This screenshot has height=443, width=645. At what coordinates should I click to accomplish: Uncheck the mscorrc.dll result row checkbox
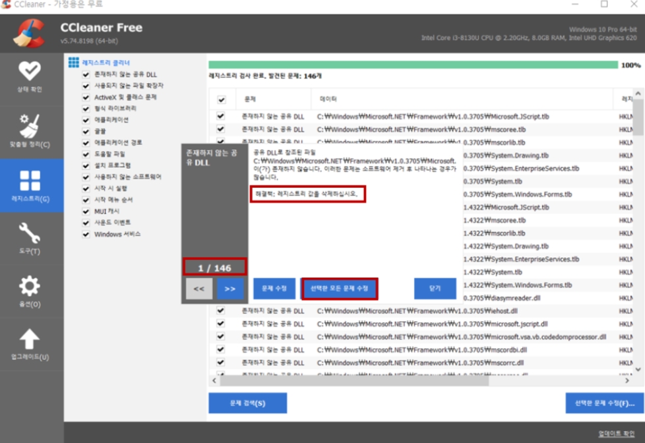tap(221, 363)
